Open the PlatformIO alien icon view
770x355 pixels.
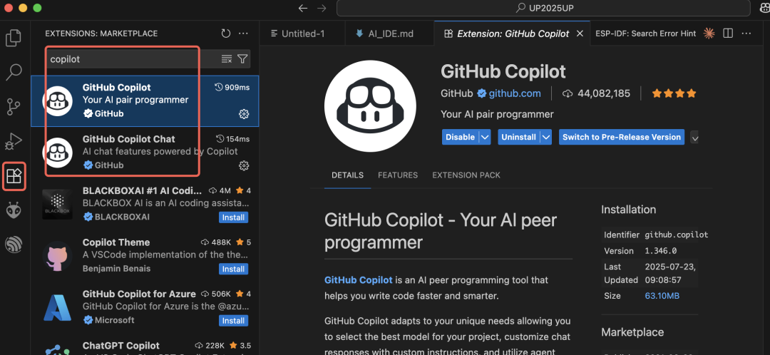click(14, 210)
